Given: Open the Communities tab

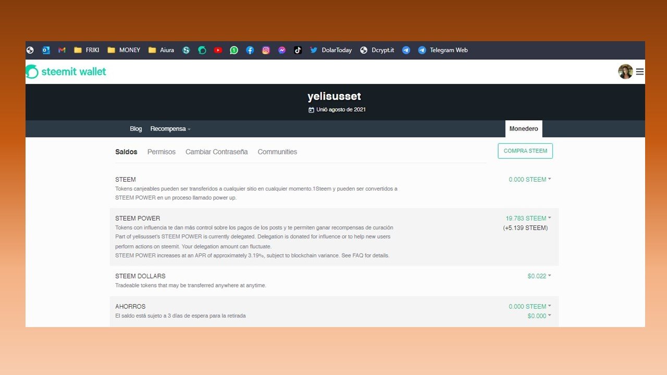Looking at the screenshot, I should tap(277, 152).
